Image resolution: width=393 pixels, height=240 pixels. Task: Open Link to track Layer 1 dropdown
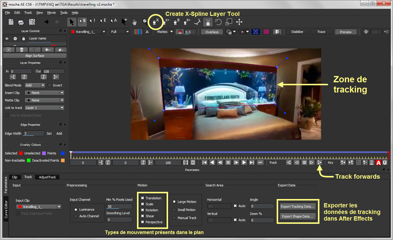(x=44, y=108)
